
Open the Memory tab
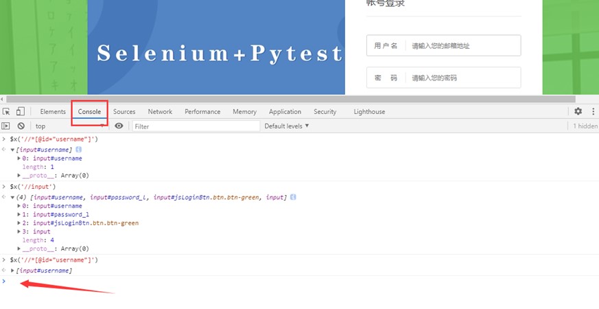click(244, 112)
